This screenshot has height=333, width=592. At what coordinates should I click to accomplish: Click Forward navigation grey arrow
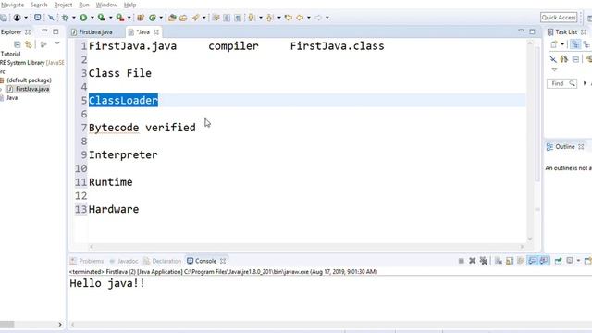point(318,18)
